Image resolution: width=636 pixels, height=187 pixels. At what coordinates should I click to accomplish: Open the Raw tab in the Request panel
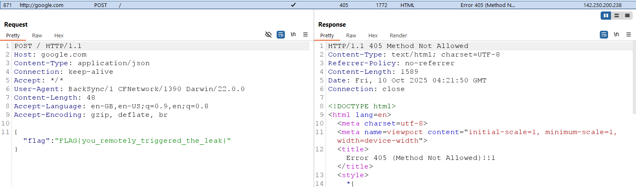tap(37, 36)
